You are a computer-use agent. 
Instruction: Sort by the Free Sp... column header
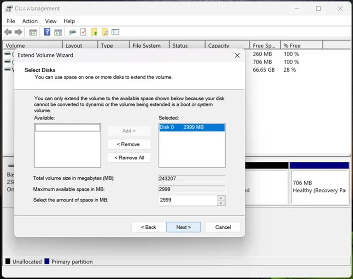tap(265, 46)
